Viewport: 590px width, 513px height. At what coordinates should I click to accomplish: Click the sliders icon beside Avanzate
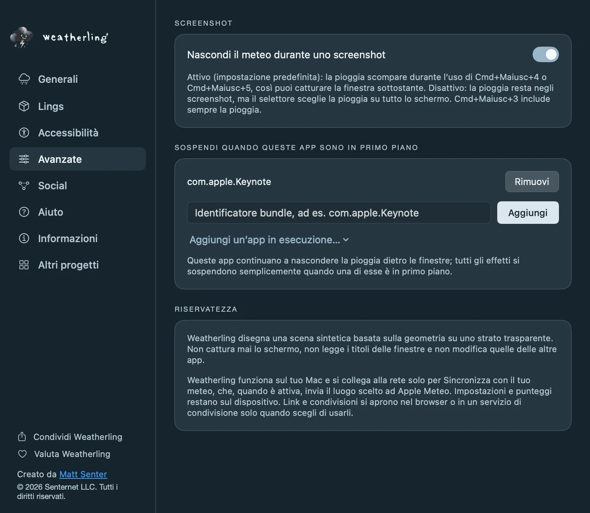click(x=24, y=159)
